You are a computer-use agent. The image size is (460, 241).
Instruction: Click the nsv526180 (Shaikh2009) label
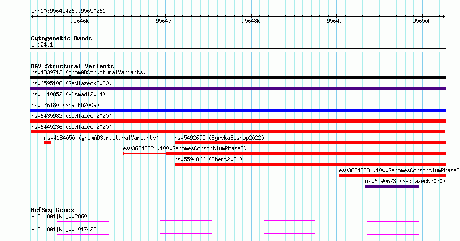click(65, 105)
